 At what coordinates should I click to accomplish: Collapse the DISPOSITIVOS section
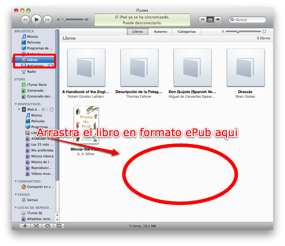16,104
